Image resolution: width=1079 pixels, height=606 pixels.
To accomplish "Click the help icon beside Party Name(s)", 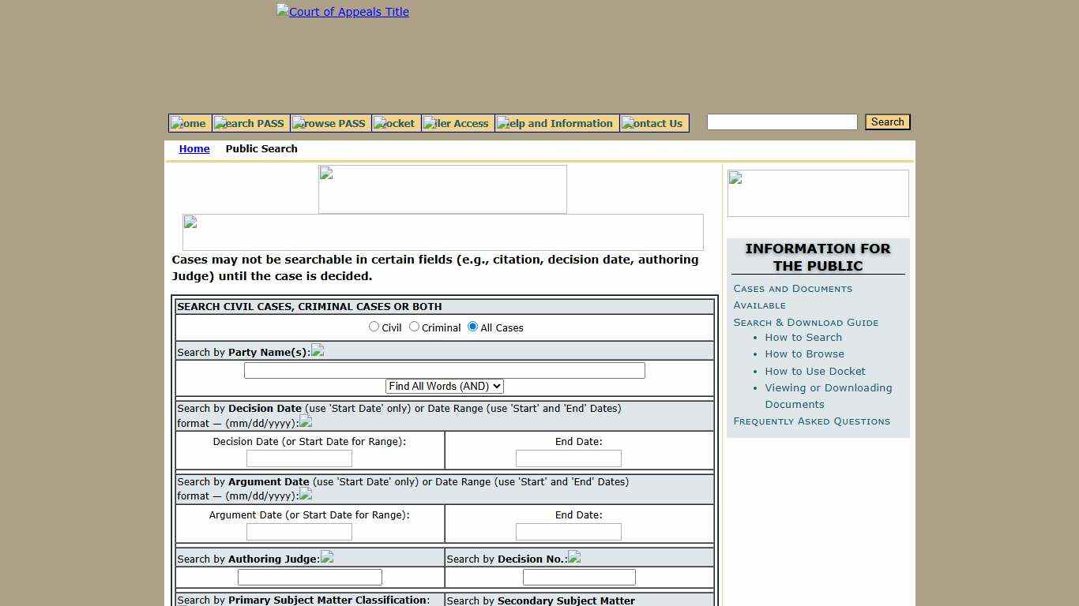I will tap(318, 351).
